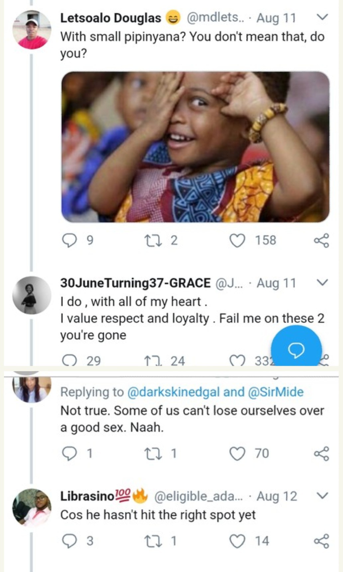Reply to Librasino's tweet with 3 replies
This screenshot has width=343, height=572.
70,541
